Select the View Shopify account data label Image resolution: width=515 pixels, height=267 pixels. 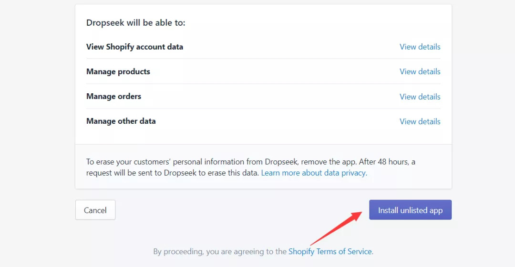click(x=134, y=47)
